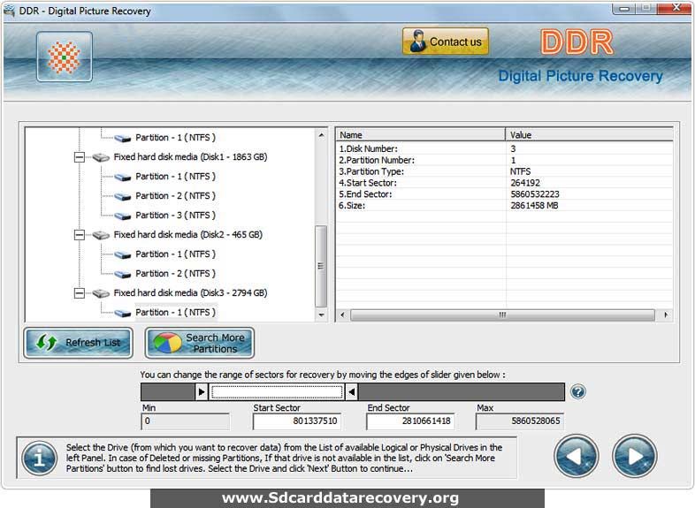Click partition icon of Disk3 Partition - 1
The image size is (695, 508).
pyautogui.click(x=123, y=314)
